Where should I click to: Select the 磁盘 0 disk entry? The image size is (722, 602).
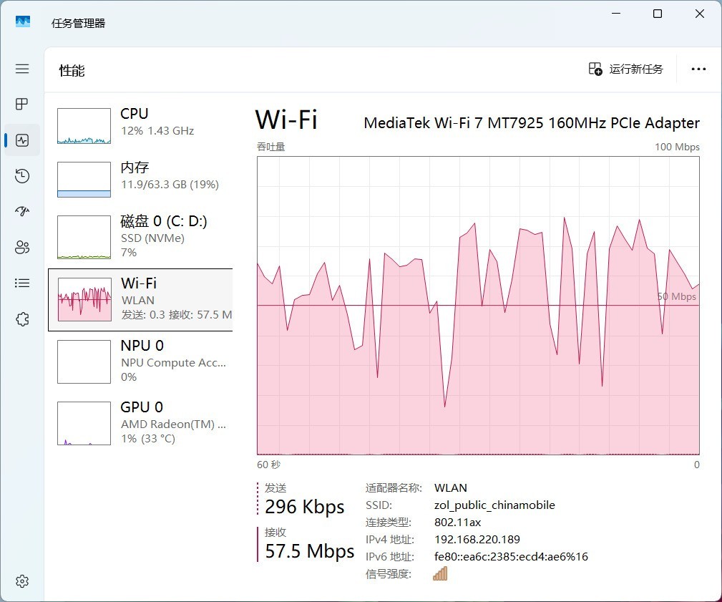[x=136, y=236]
